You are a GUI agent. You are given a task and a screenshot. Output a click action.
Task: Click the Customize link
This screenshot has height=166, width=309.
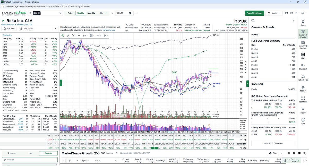(x=7, y=35)
